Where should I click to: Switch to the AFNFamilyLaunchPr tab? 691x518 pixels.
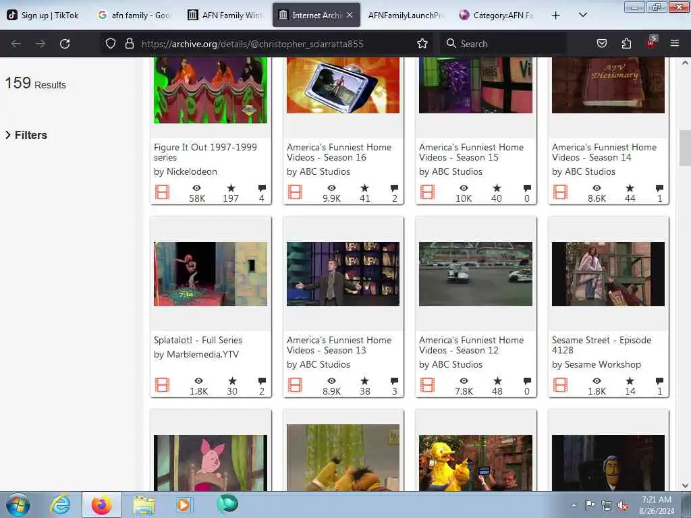point(406,15)
